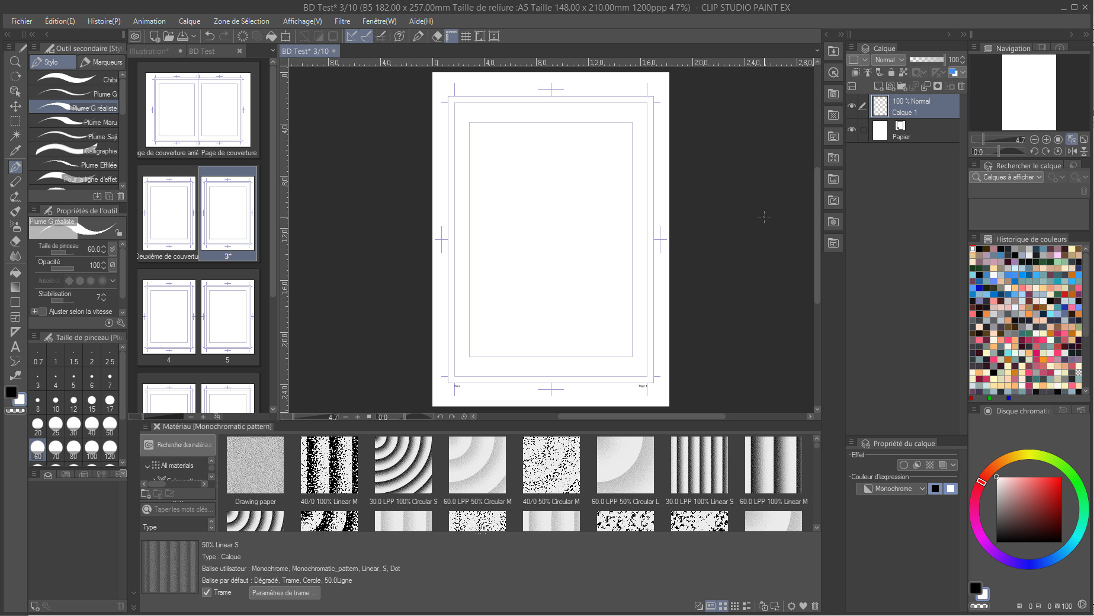Toggle clip to layer below
Image resolution: width=1094 pixels, height=616 pixels.
pyautogui.click(x=855, y=72)
